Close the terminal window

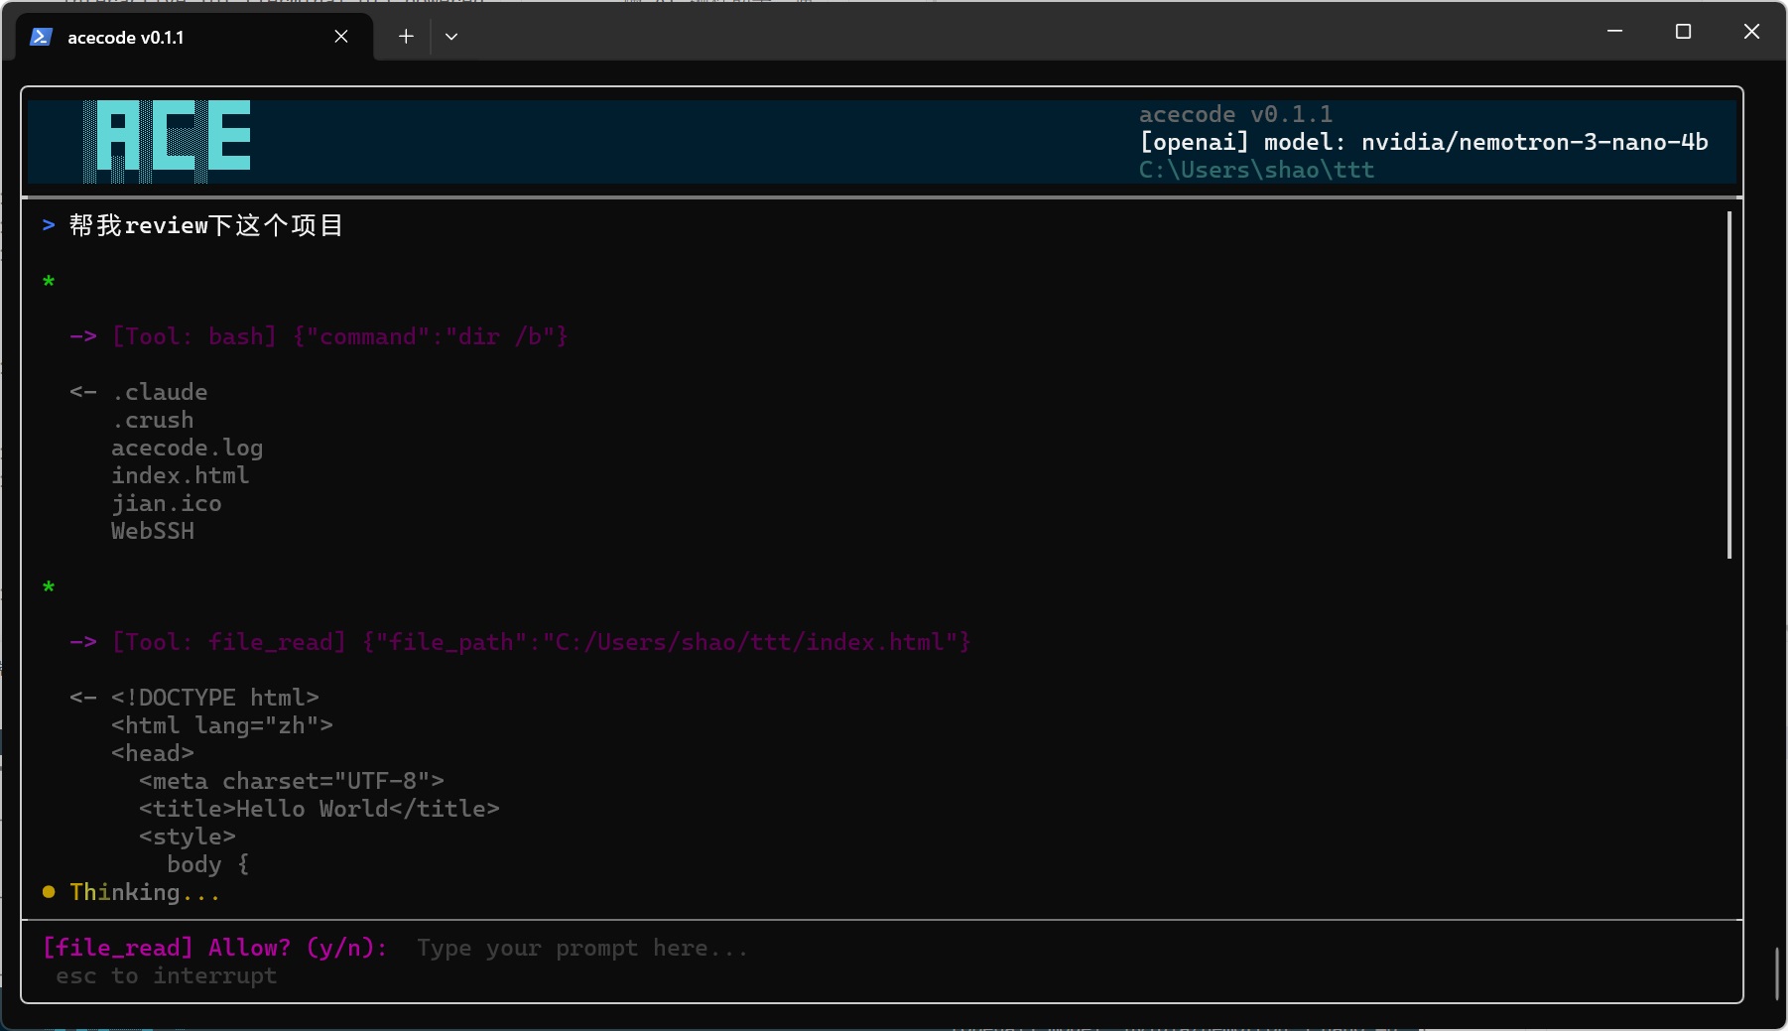[x=1750, y=31]
